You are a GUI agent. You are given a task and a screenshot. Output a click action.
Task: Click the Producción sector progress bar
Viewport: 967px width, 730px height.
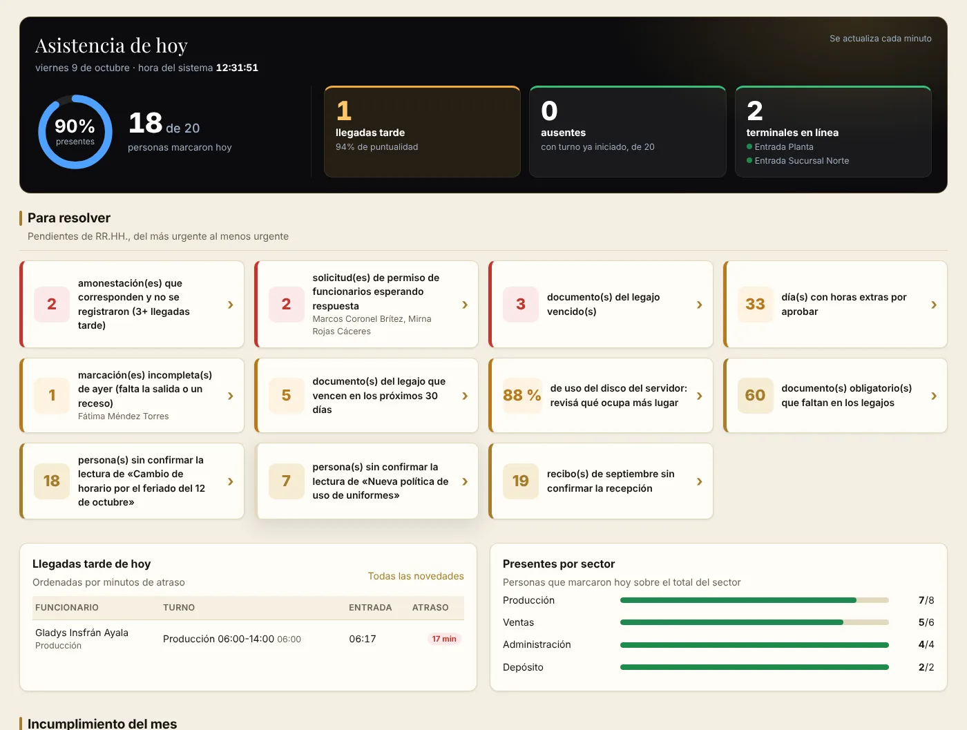[x=754, y=600]
